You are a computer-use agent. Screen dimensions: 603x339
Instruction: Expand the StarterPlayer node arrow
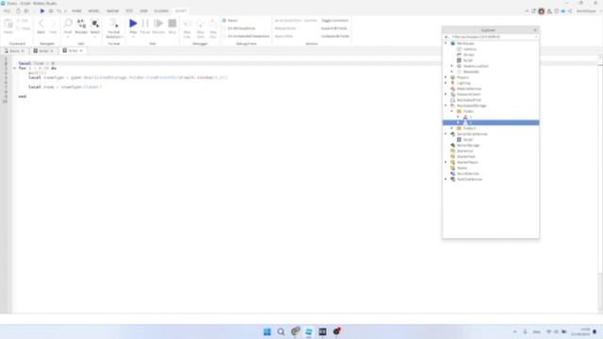coord(446,162)
